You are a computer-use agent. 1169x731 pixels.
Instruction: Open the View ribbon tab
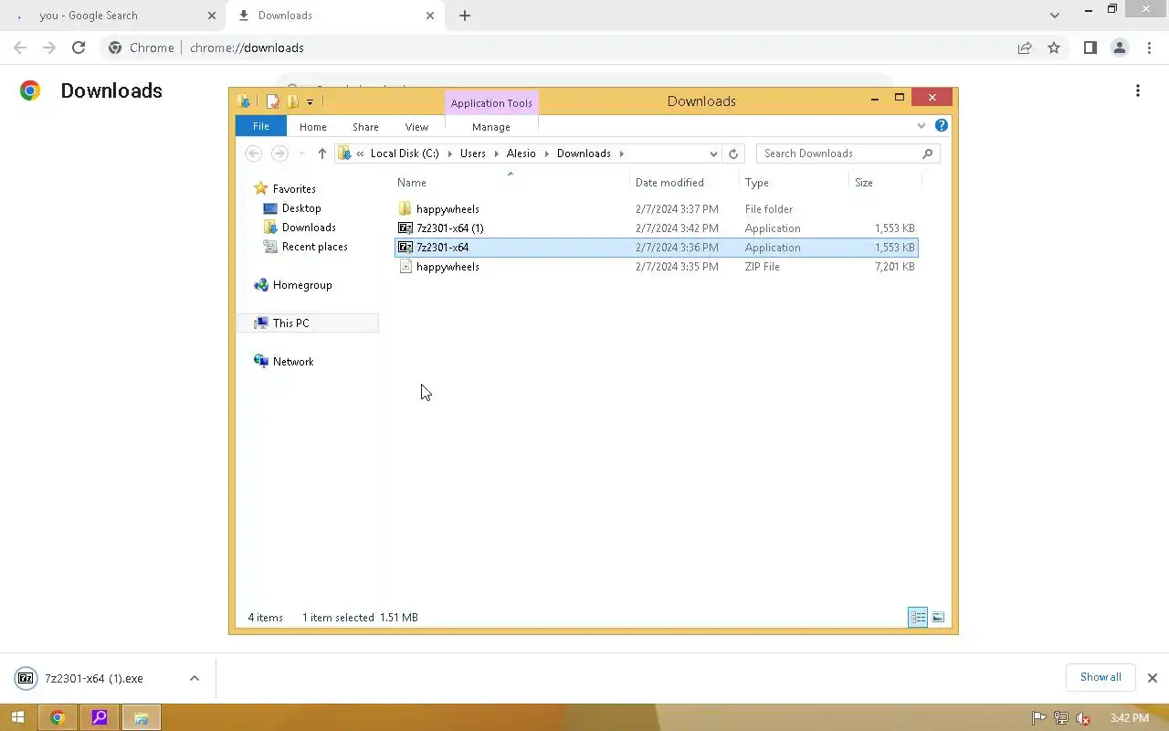pyautogui.click(x=416, y=127)
